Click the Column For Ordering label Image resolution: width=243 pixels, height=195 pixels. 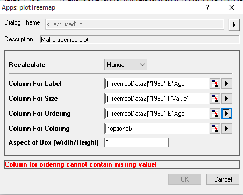pyautogui.click(x=40, y=114)
